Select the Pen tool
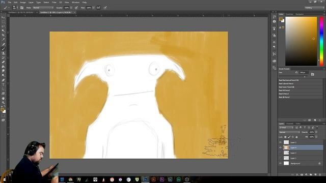This screenshot has width=326, height=183. [3, 80]
